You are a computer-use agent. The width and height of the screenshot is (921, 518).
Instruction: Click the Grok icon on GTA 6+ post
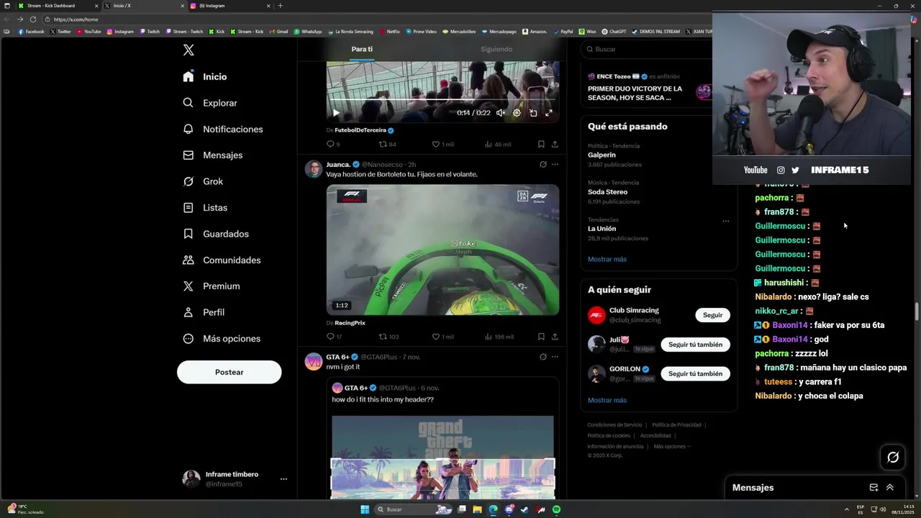[543, 357]
